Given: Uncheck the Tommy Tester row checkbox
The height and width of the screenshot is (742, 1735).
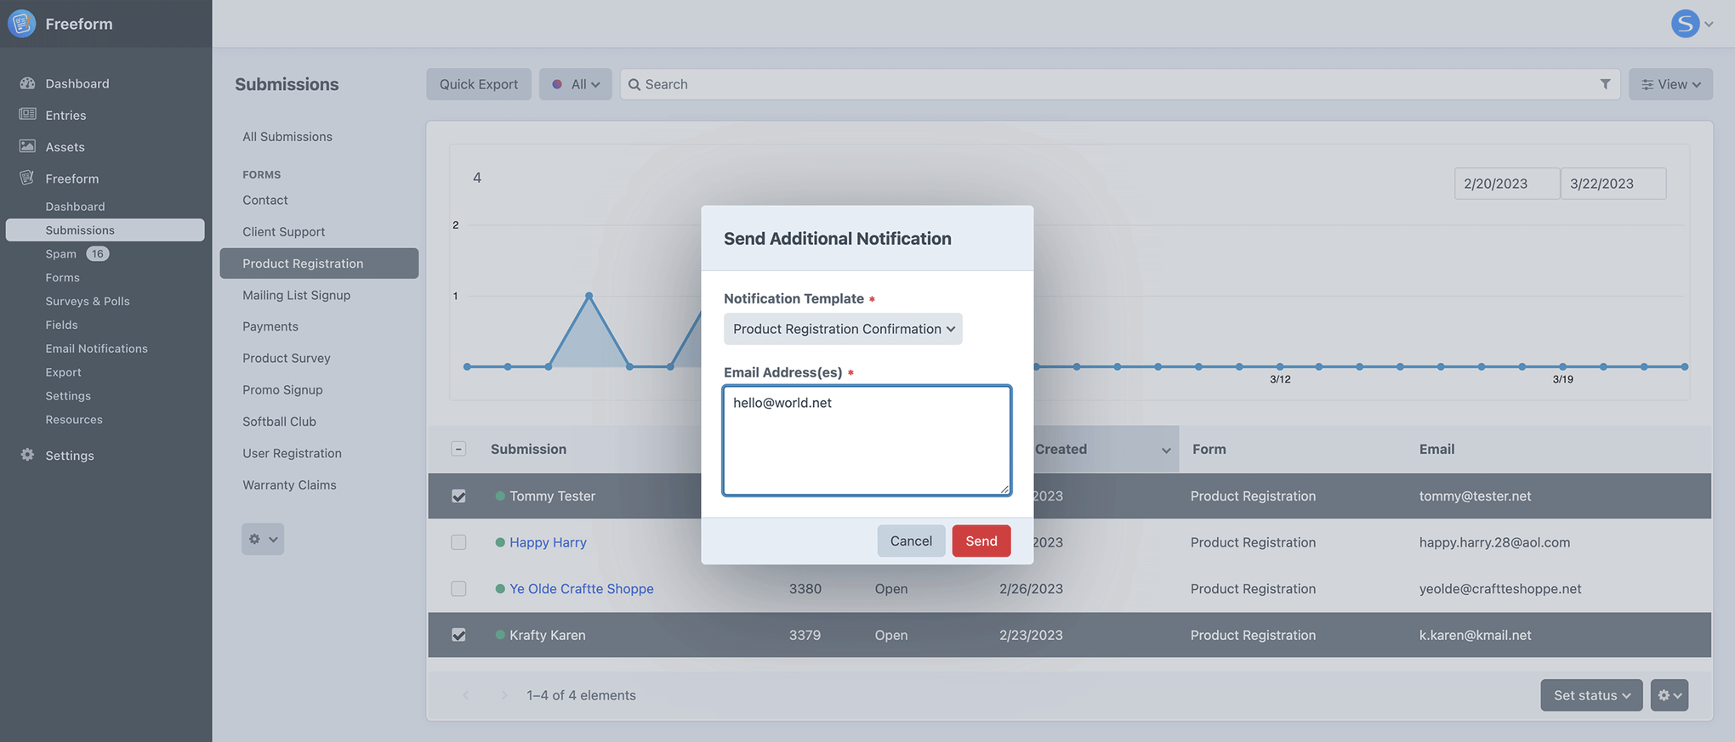Looking at the screenshot, I should (x=458, y=496).
